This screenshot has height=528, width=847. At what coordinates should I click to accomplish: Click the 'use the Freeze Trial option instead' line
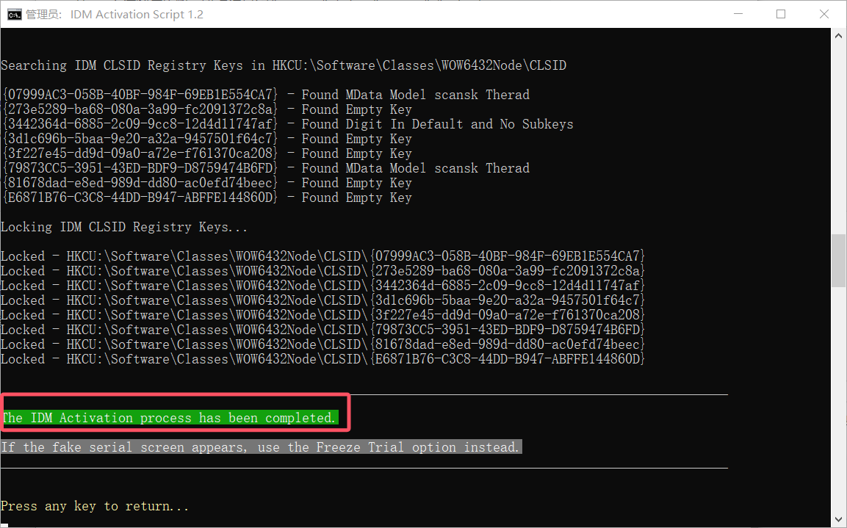[262, 447]
